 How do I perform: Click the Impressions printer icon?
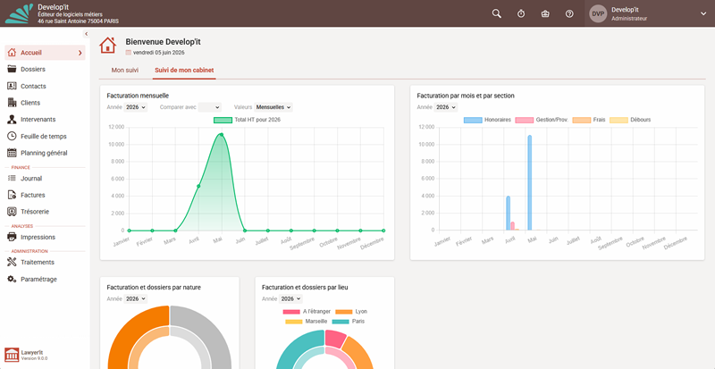(13, 237)
